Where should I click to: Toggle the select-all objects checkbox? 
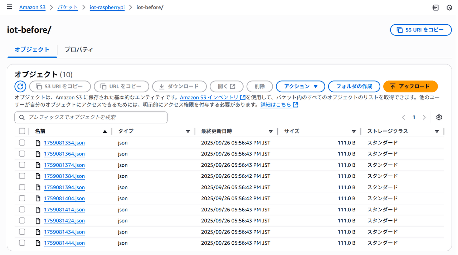[22, 131]
